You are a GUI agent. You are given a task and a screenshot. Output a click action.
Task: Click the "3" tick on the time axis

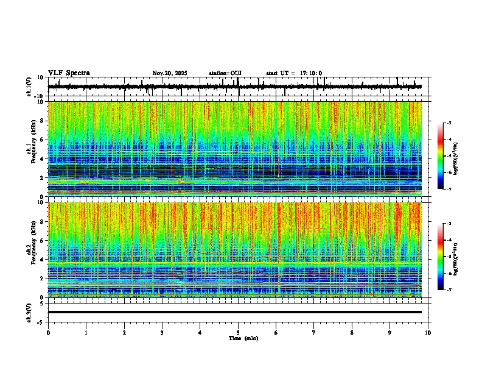(x=162, y=333)
